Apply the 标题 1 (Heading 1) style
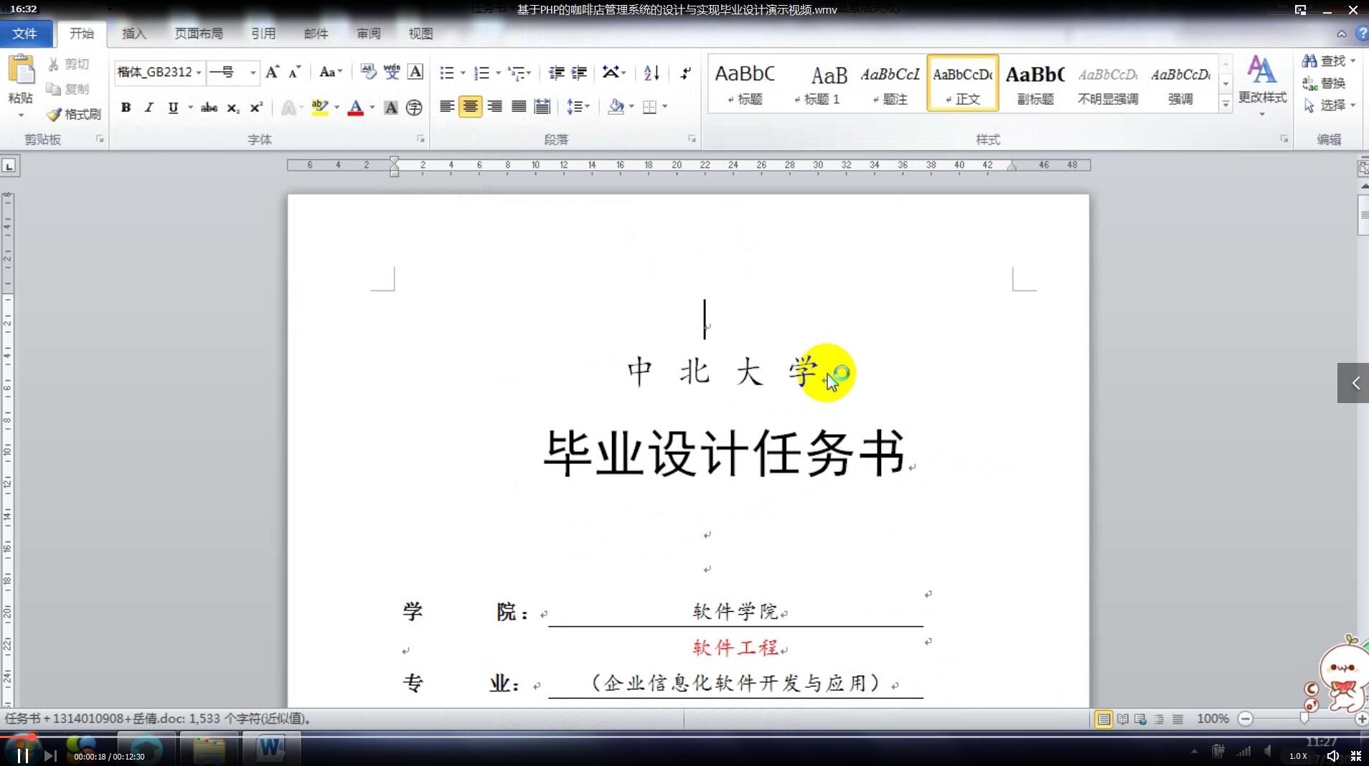The image size is (1369, 766). pyautogui.click(x=818, y=84)
